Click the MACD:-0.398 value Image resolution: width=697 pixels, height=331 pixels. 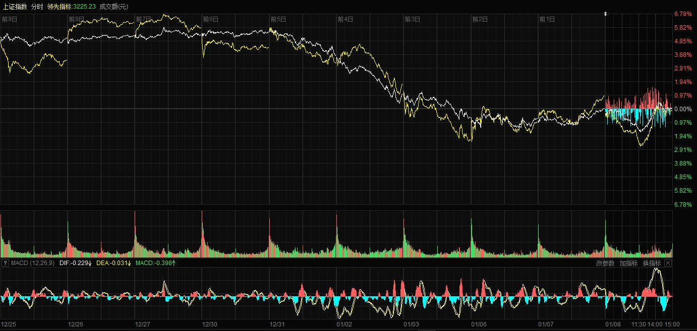(155, 263)
